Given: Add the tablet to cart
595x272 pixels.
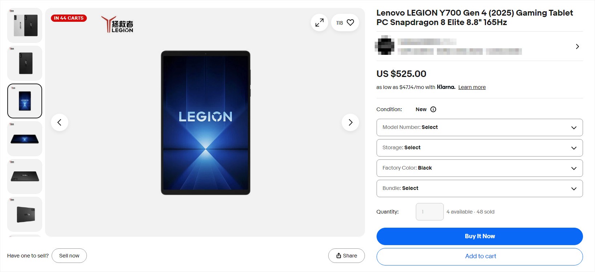Looking at the screenshot, I should click(480, 256).
